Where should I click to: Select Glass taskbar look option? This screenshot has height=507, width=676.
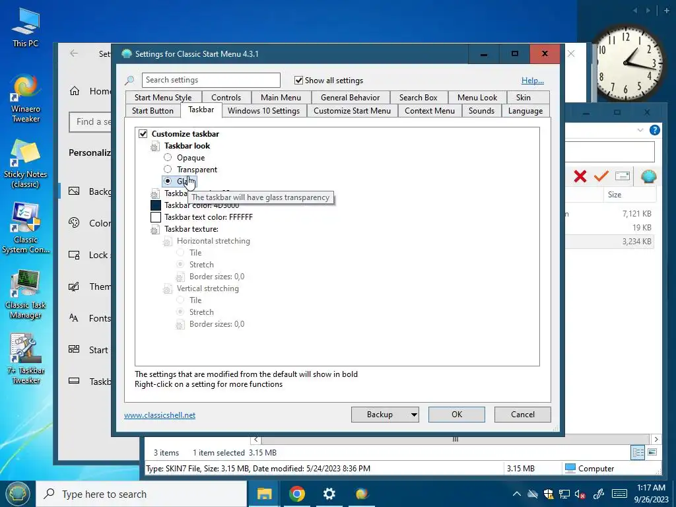click(x=168, y=181)
